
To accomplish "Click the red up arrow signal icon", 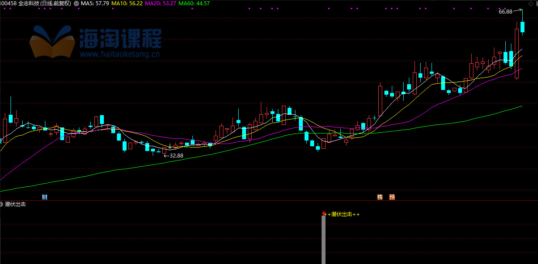I will click(x=324, y=213).
